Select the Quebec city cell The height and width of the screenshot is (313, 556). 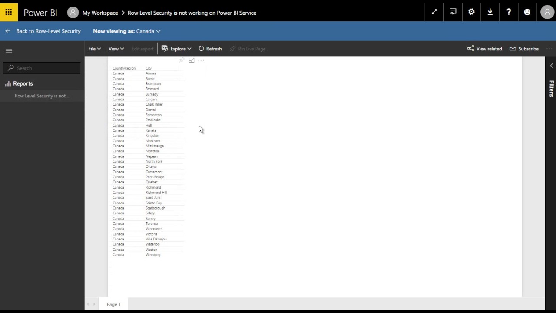[152, 182]
